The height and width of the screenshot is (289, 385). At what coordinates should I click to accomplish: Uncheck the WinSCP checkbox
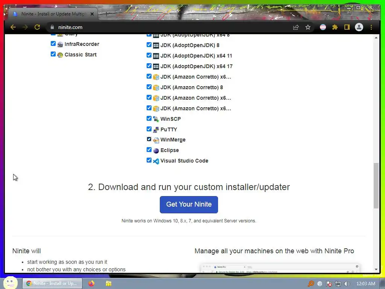click(149, 118)
